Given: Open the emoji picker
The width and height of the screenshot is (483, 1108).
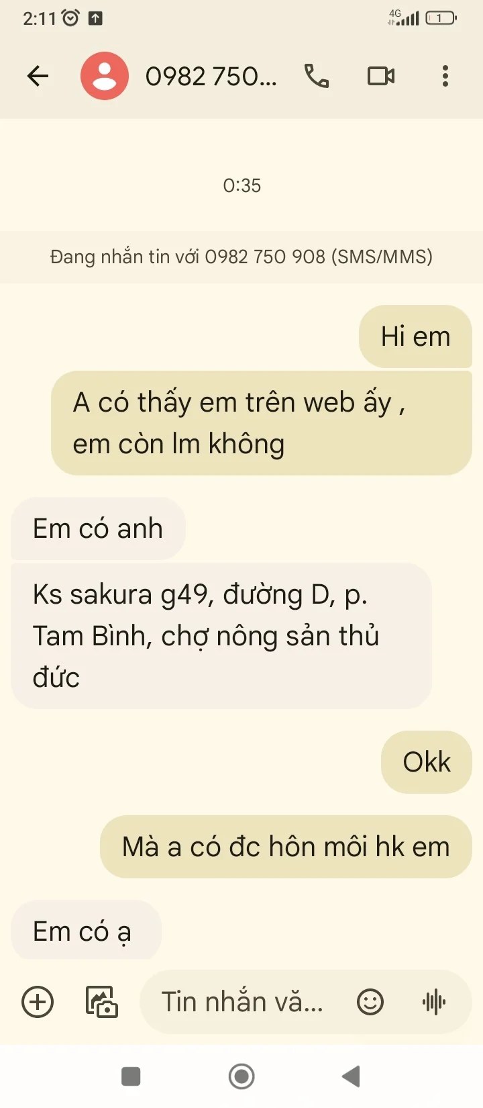Looking at the screenshot, I should coord(370,1002).
